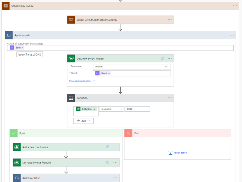The image size is (242, 182).
Task: Open ellipsis menu on Get Canadian Dollar Currency
Action: pyautogui.click(x=170, y=20)
